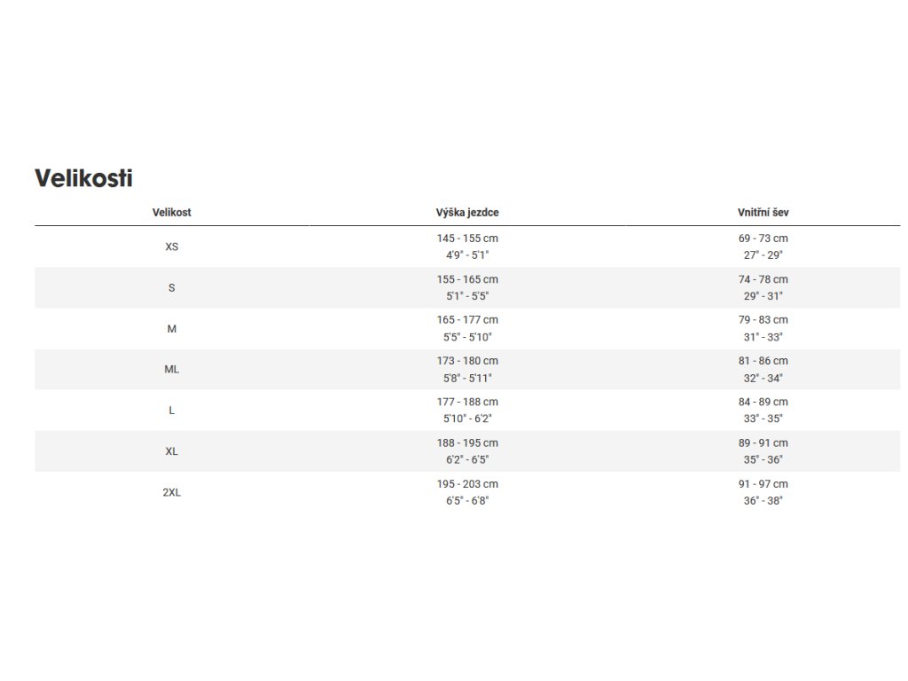Click the Výška jezdce column header
Viewport: 908px width, 681px height.
click(x=467, y=213)
